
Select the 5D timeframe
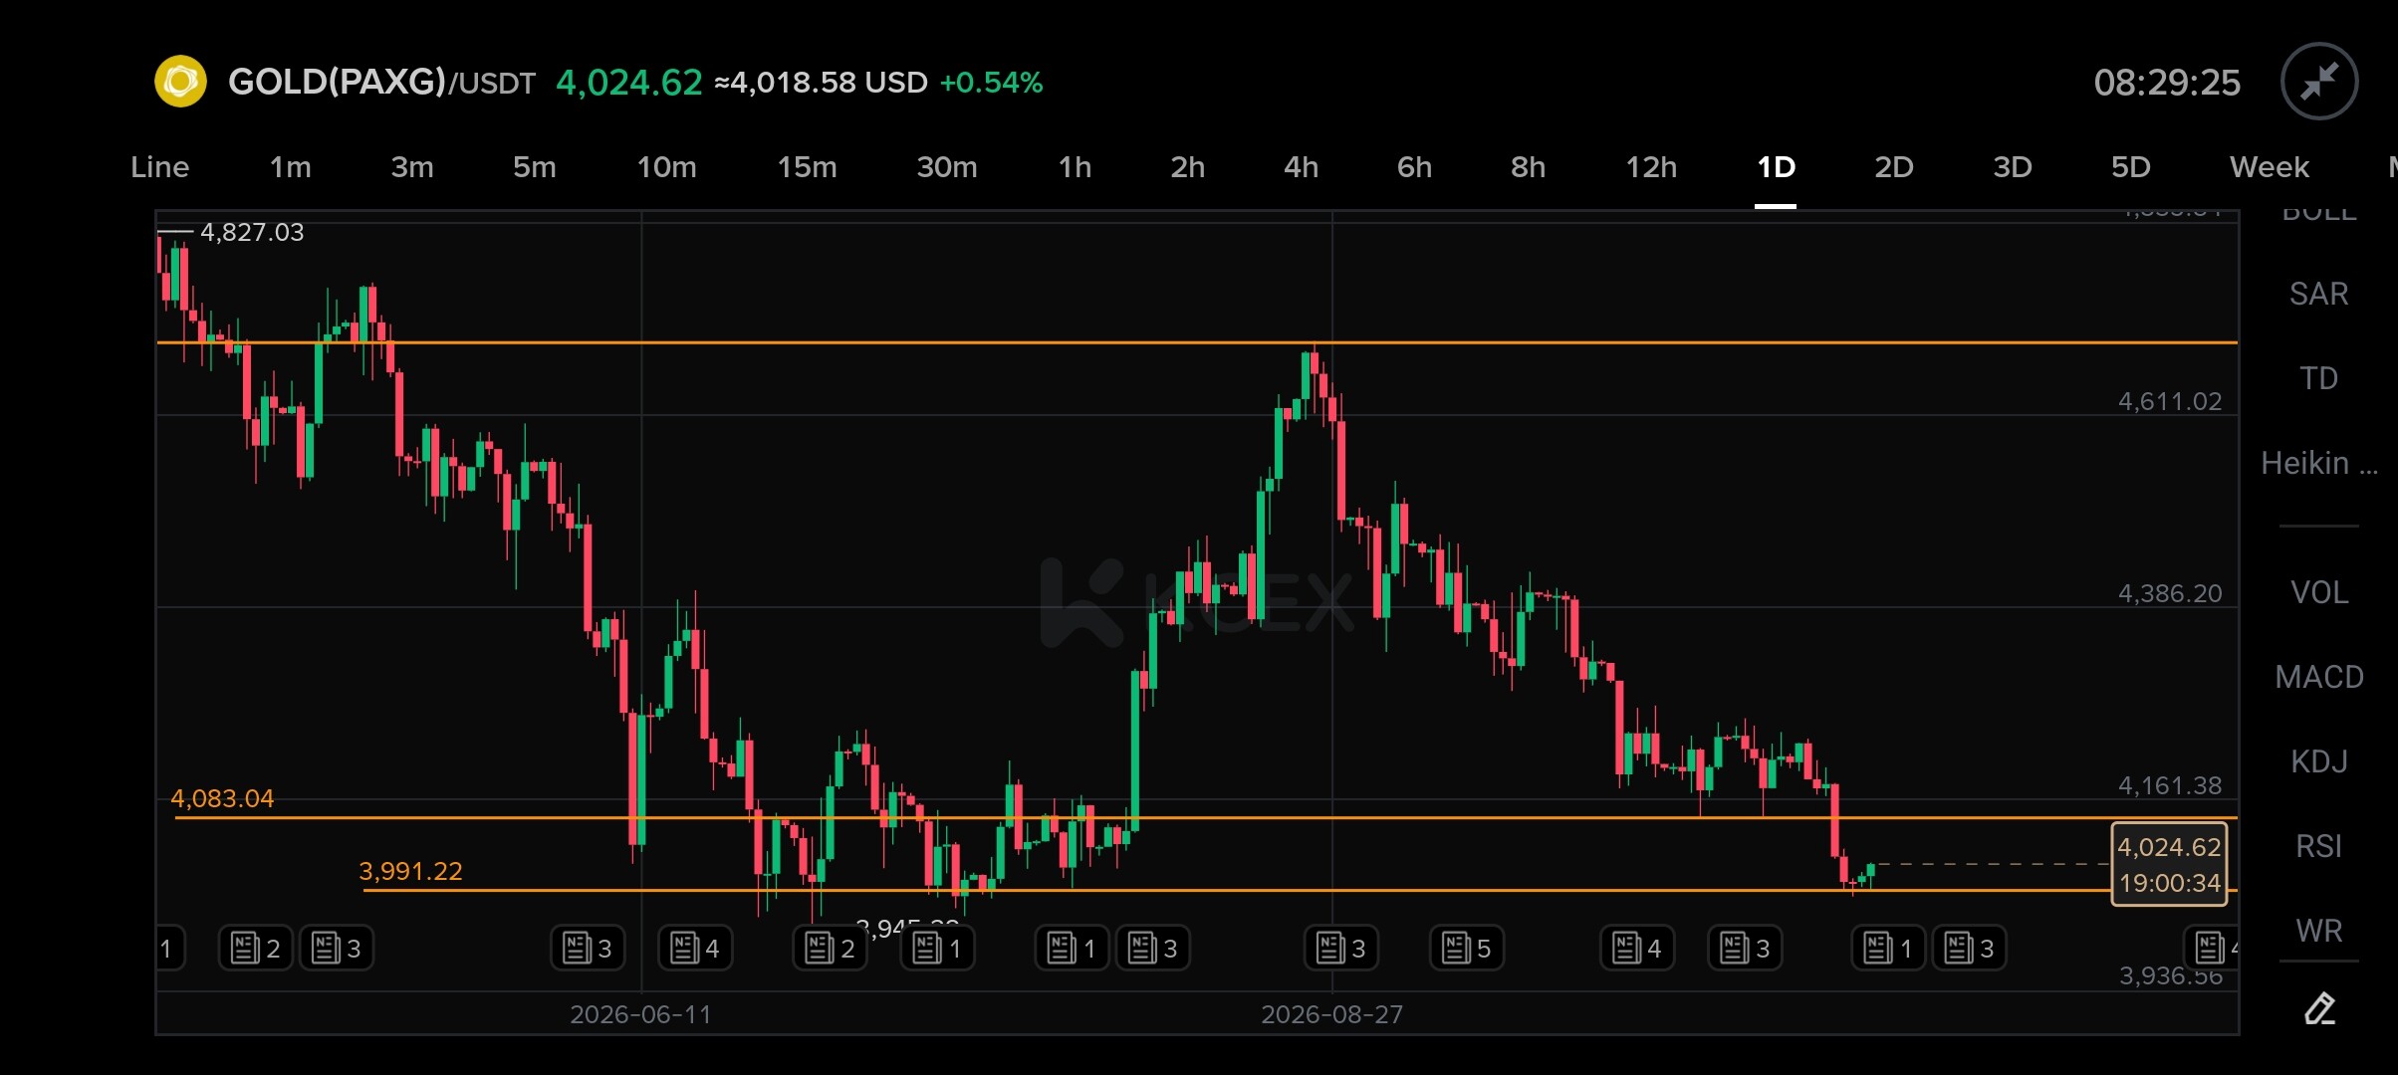pyautogui.click(x=2130, y=167)
